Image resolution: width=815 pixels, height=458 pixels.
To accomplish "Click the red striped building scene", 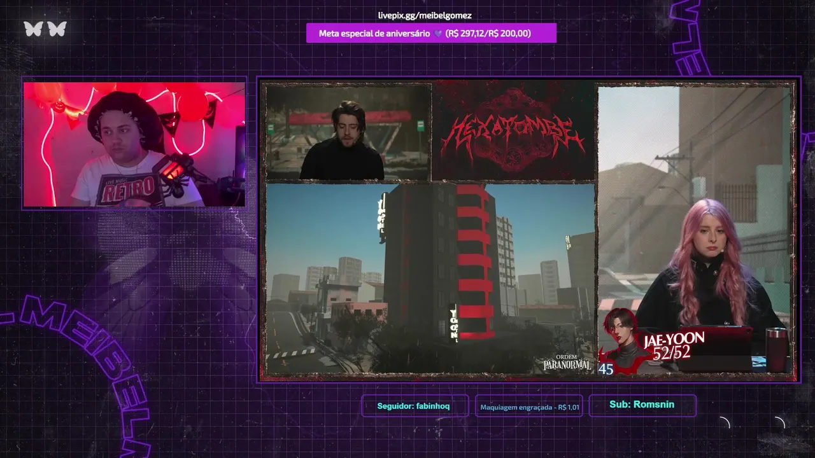I will point(430,279).
